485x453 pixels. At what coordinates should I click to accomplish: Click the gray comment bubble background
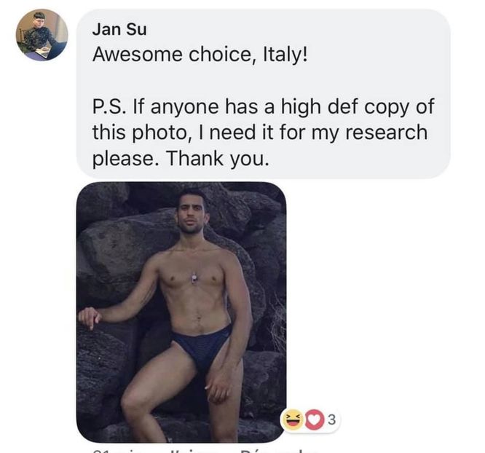pos(263,93)
